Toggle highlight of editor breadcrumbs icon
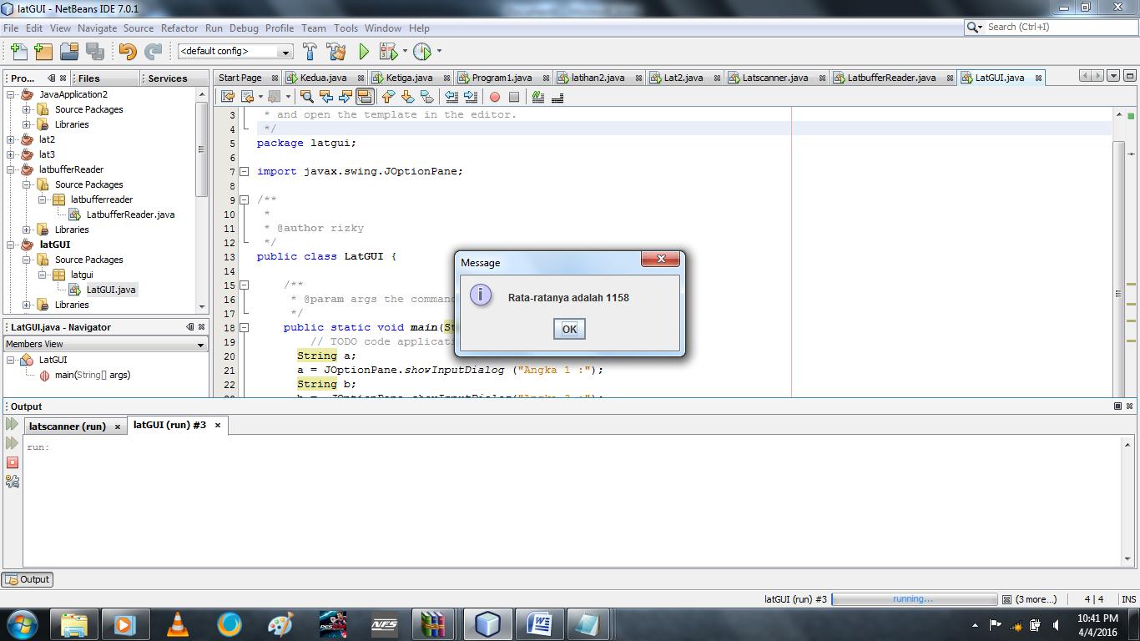Image resolution: width=1140 pixels, height=641 pixels. 557,97
